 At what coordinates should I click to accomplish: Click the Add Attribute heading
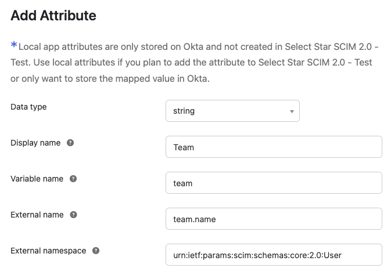tap(53, 16)
